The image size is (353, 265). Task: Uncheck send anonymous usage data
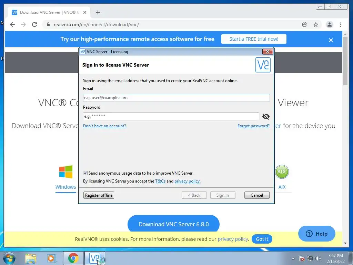click(x=85, y=173)
